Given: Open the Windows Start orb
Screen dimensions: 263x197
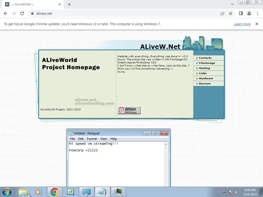Looking at the screenshot, I should click(x=7, y=192).
